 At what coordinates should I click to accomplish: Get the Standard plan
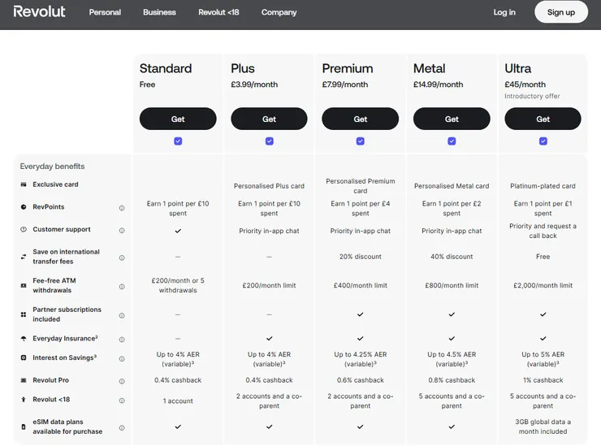pos(178,119)
